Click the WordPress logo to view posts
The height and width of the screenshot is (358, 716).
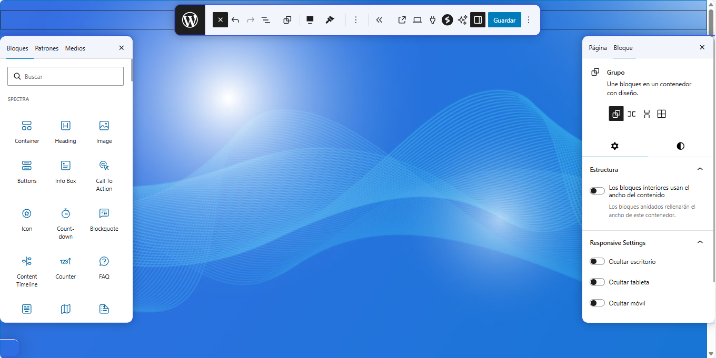(190, 20)
